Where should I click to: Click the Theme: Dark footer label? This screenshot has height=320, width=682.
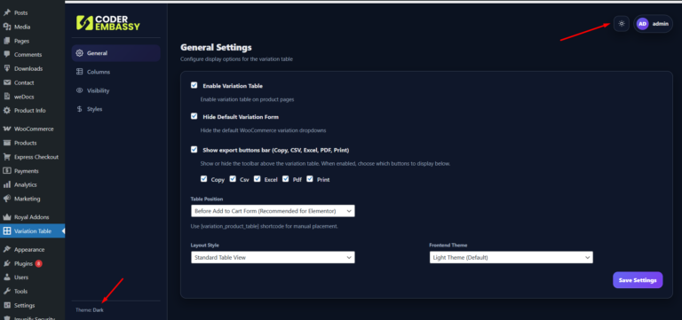point(89,310)
